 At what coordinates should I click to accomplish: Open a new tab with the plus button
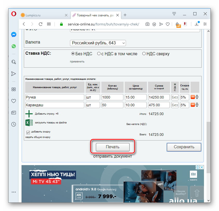pyautogui.click(x=125, y=15)
